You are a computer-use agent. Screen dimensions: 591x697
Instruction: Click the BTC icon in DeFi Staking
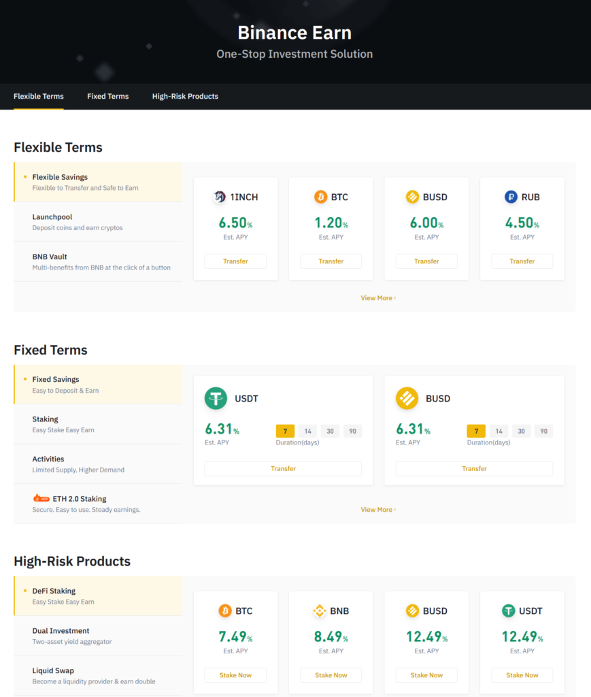(x=225, y=611)
